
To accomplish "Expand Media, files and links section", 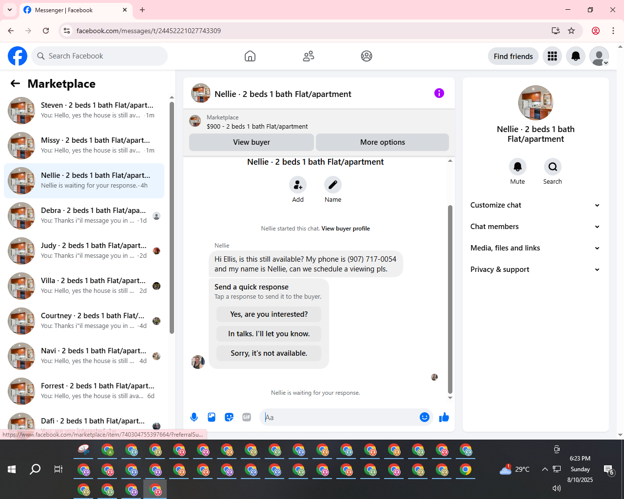I will click(x=535, y=248).
